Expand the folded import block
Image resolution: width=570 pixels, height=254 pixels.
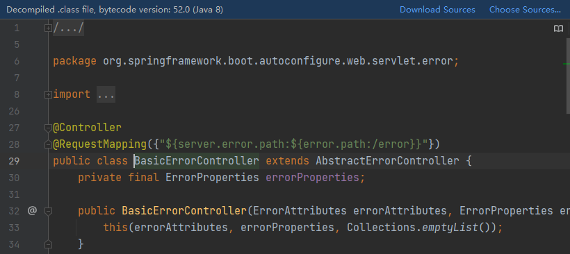coord(48,94)
